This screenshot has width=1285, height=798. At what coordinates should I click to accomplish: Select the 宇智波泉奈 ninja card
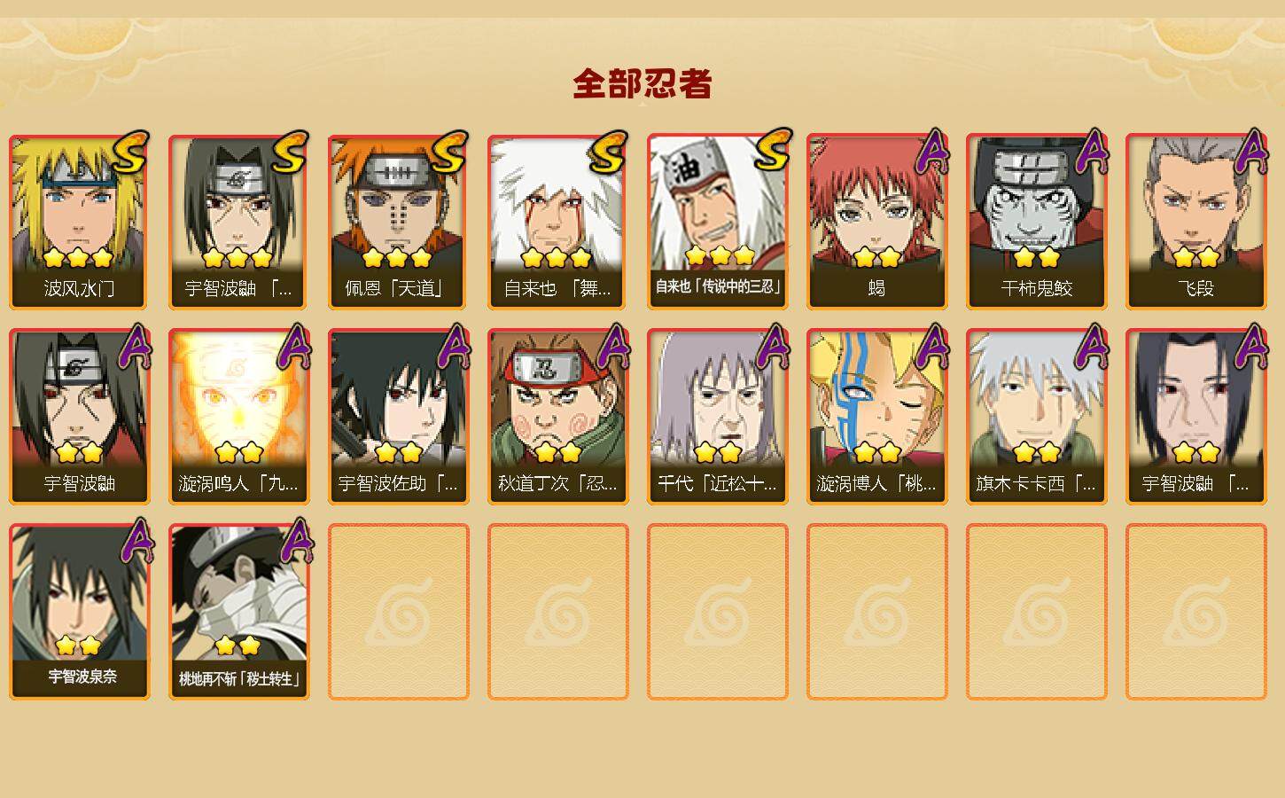tap(80, 612)
